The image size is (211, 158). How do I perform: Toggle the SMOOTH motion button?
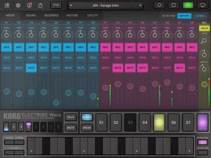(x=184, y=16)
